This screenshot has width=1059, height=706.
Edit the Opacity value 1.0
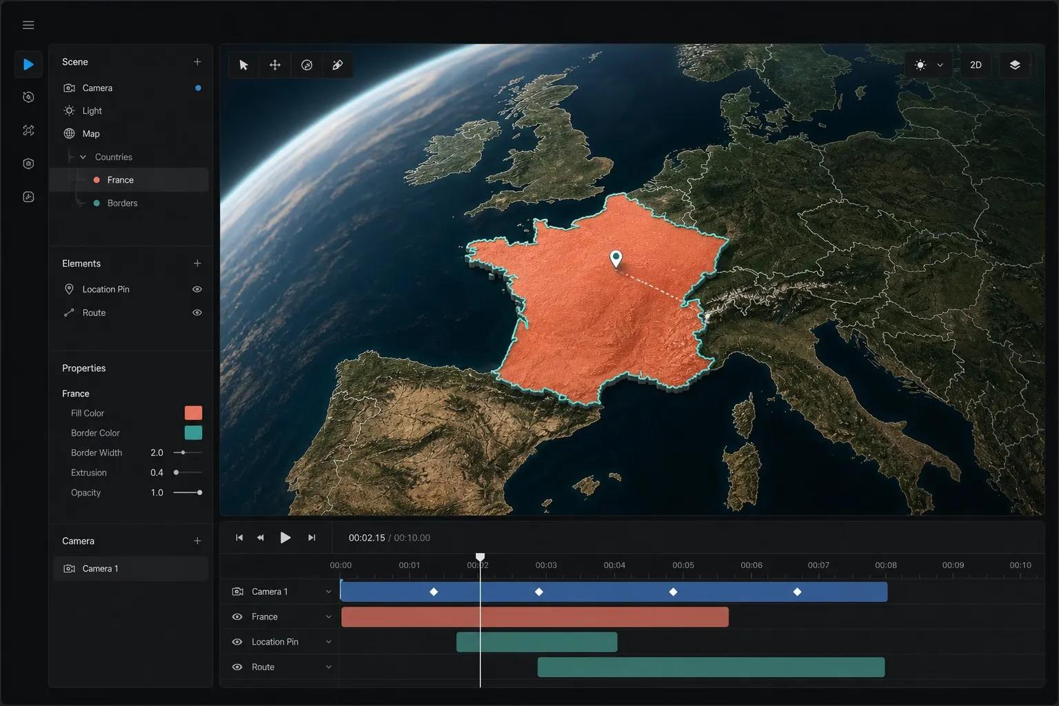pos(157,493)
